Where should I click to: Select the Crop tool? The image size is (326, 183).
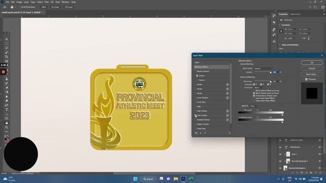tap(7, 56)
